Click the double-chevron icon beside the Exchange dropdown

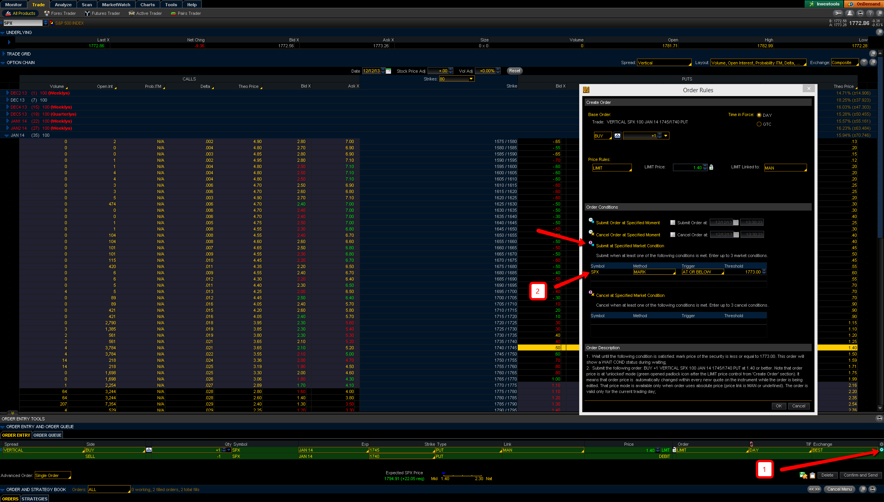pos(864,63)
